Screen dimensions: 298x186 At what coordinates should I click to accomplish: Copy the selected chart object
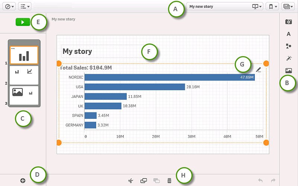click(x=143, y=180)
